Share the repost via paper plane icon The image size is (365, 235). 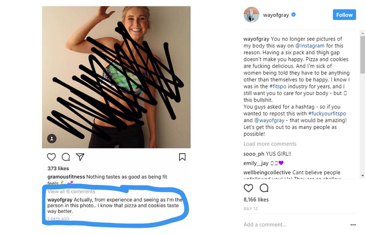[x=80, y=157]
